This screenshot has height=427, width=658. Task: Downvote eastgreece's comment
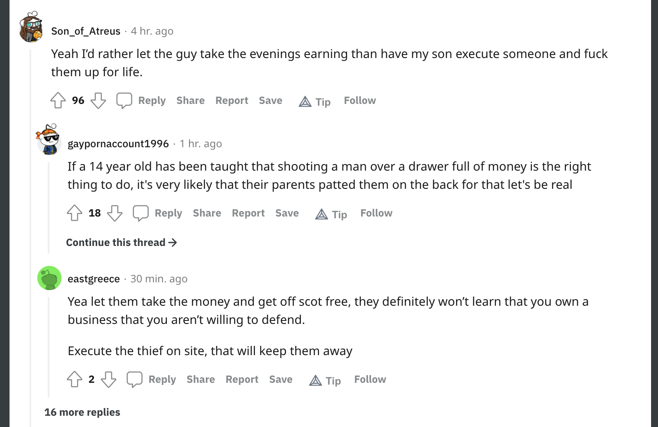coord(108,379)
